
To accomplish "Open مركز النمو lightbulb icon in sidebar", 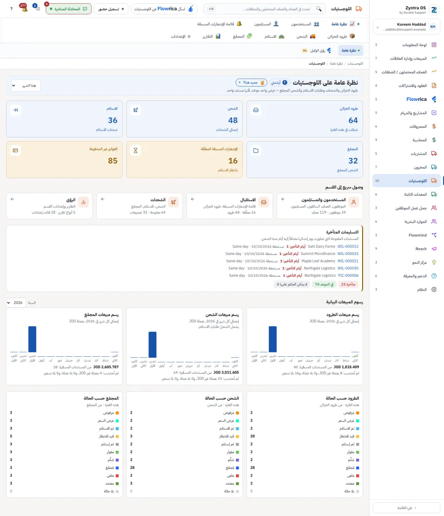I will pyautogui.click(x=434, y=262).
